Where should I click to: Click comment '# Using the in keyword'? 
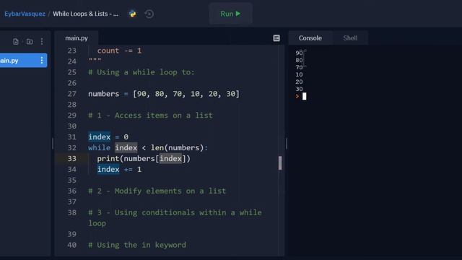(x=137, y=245)
